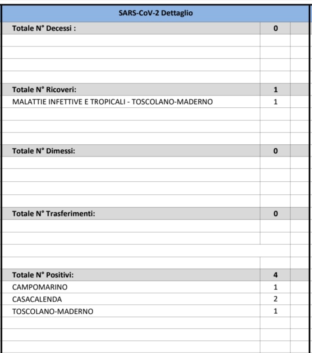
Task: Select the Positivi total value 4
Action: click(275, 275)
